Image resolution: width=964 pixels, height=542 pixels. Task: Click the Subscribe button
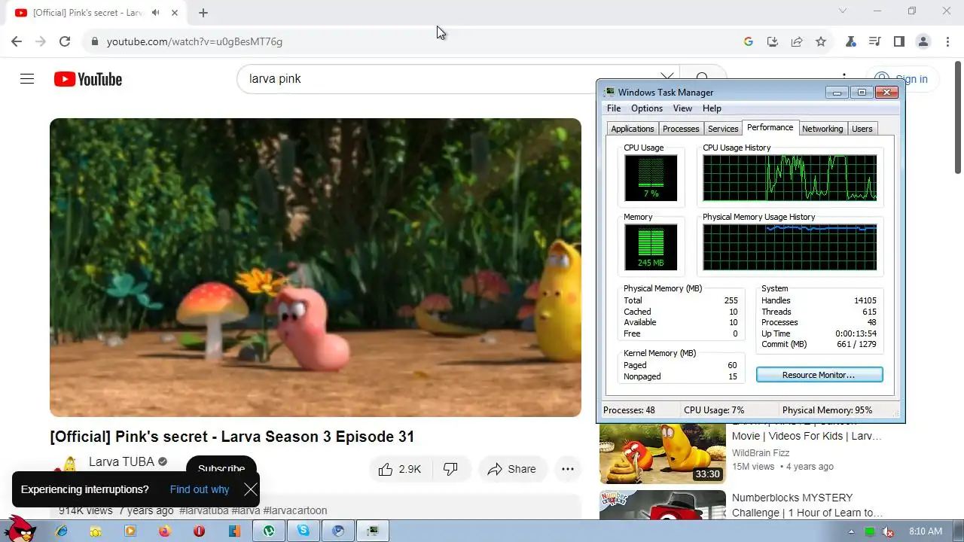click(x=221, y=467)
